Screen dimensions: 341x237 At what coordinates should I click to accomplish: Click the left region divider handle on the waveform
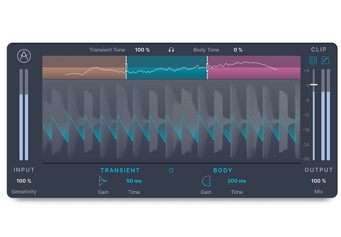click(x=126, y=67)
